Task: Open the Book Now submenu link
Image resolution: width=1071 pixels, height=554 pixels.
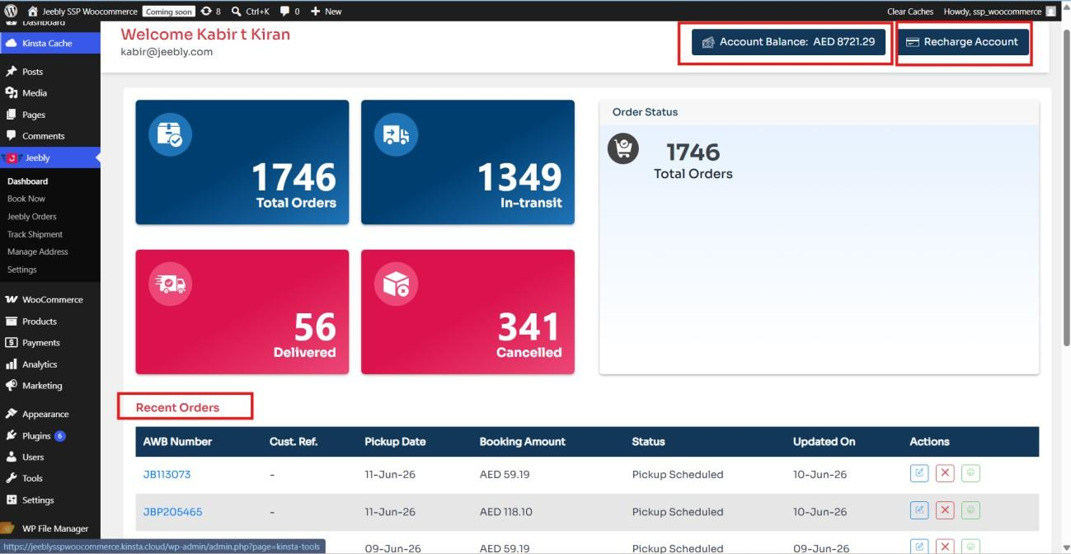Action: (26, 199)
